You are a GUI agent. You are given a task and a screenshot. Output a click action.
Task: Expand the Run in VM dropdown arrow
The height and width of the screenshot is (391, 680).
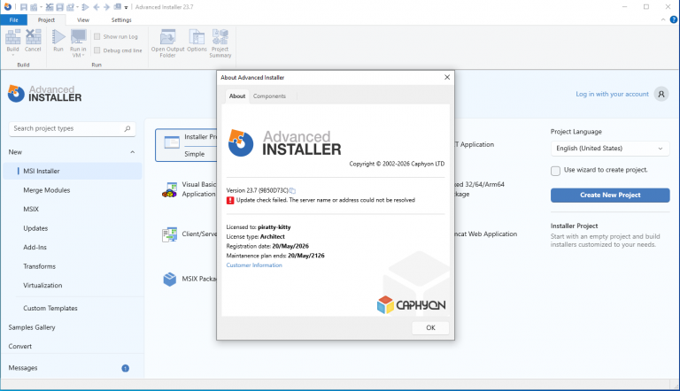pos(83,56)
